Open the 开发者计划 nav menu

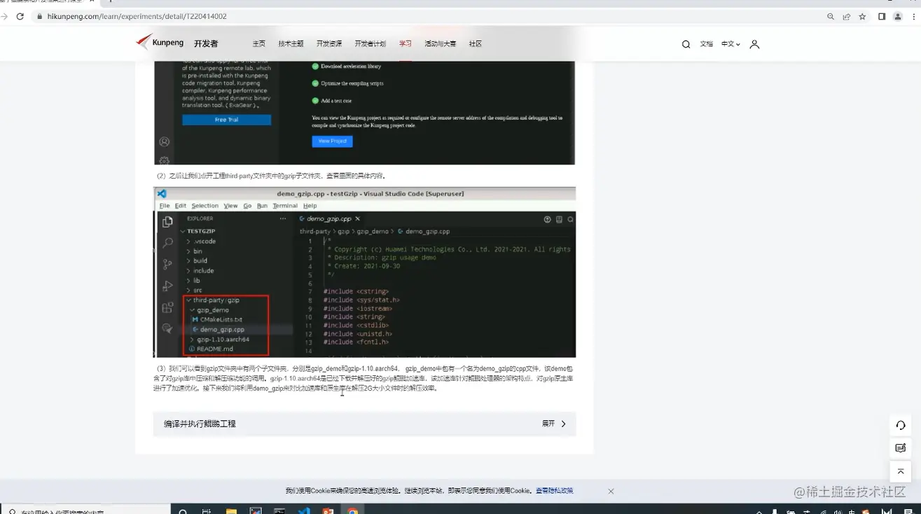(371, 43)
